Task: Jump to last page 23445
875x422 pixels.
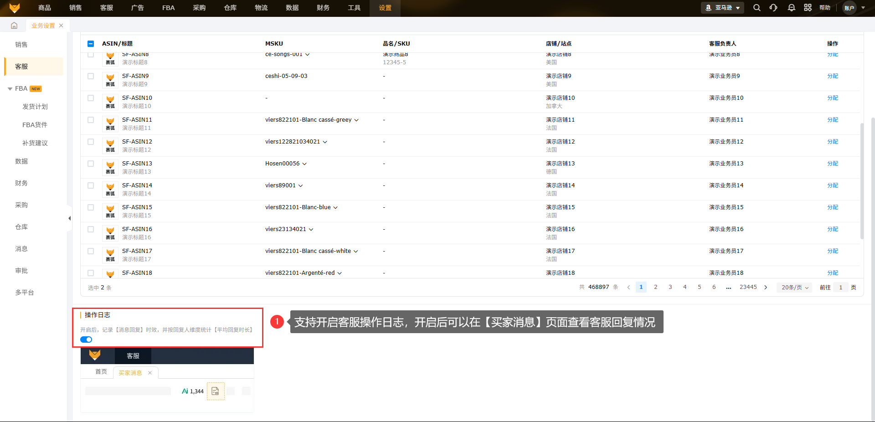Action: [748, 287]
